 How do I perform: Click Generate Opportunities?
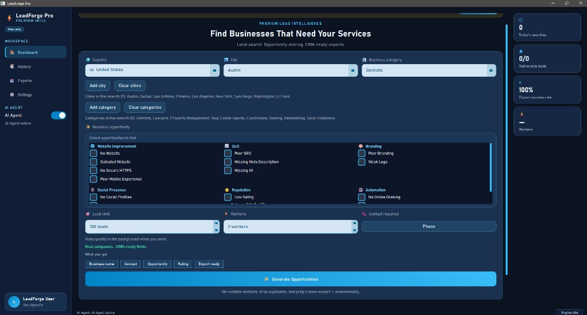click(x=291, y=279)
